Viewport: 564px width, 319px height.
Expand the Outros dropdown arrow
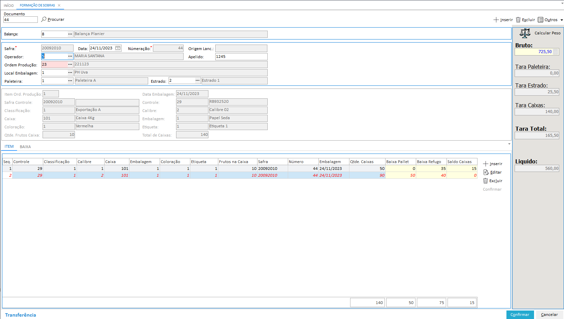[562, 20]
